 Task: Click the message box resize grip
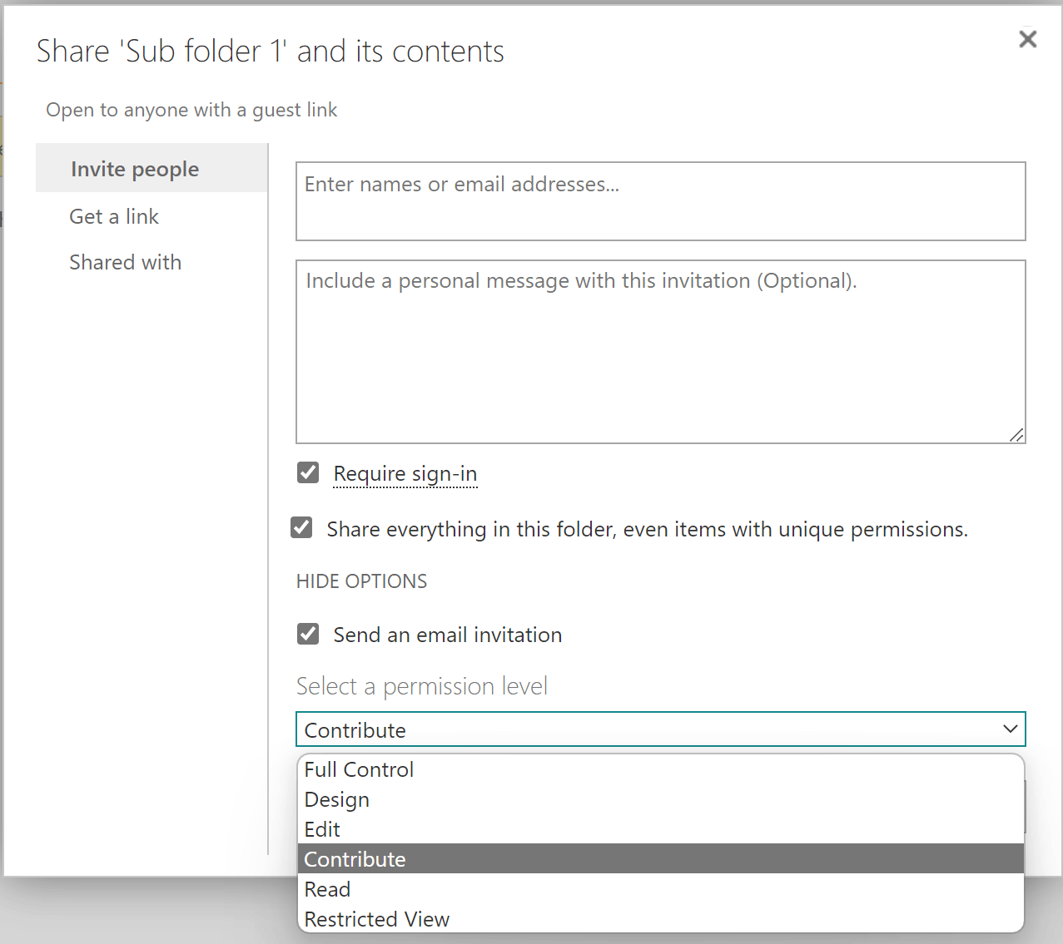pyautogui.click(x=1016, y=435)
